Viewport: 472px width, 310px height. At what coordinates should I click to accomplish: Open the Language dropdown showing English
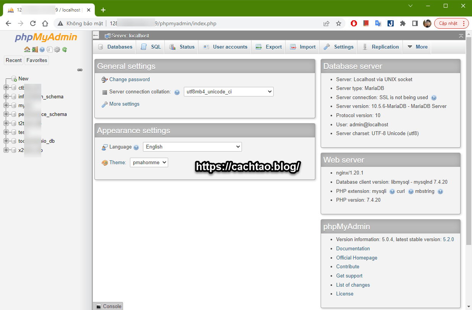pyautogui.click(x=192, y=147)
